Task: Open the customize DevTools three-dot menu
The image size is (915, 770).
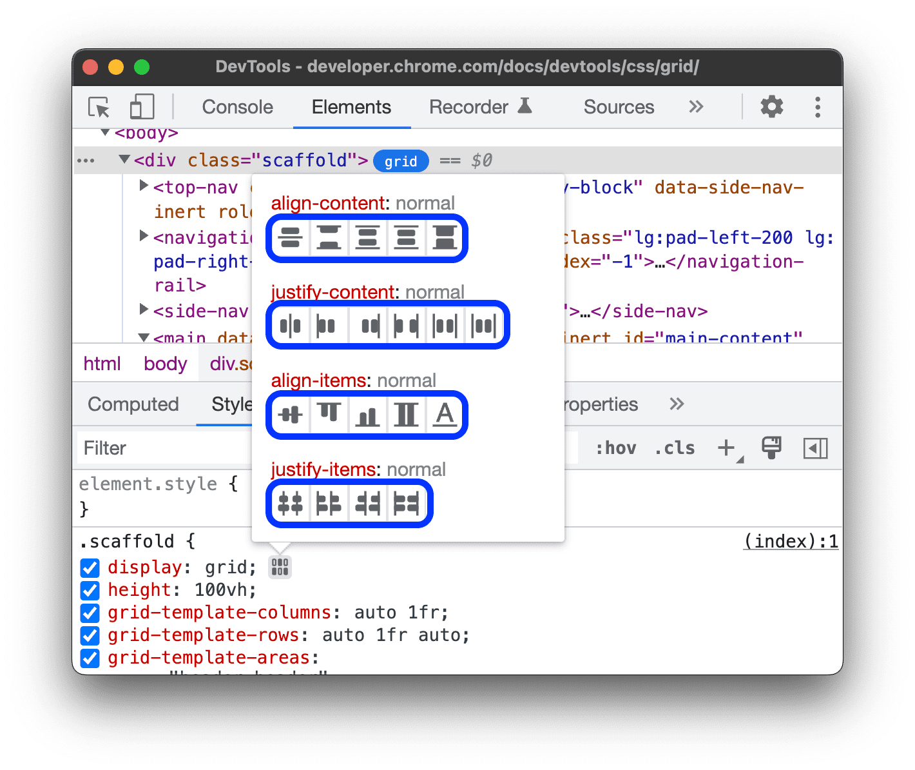Action: 817,107
